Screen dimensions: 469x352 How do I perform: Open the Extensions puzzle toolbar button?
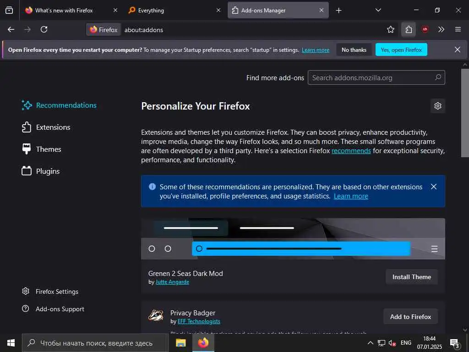[x=408, y=29]
